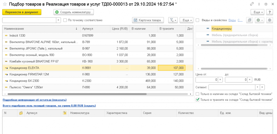Viewport: 277px width, 134px height.
Task: Enable "Только в наличии на складе" checkbox
Action: (x=197, y=94)
